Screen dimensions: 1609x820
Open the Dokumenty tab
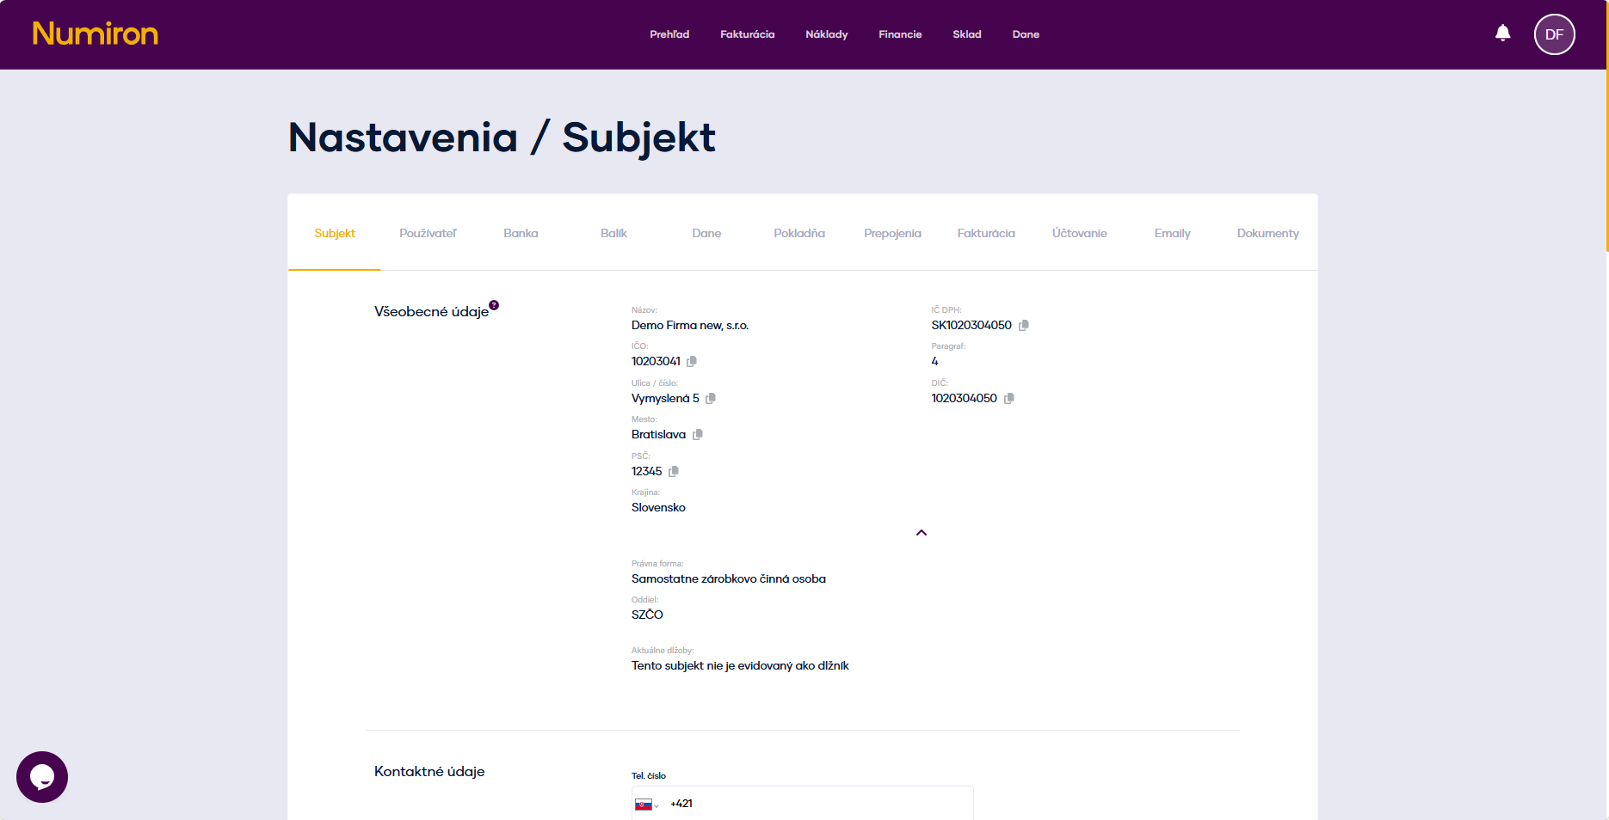point(1267,233)
